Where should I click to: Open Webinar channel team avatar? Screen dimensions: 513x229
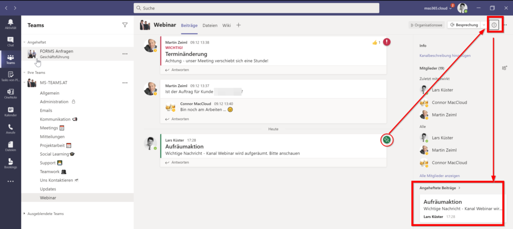coord(145,25)
